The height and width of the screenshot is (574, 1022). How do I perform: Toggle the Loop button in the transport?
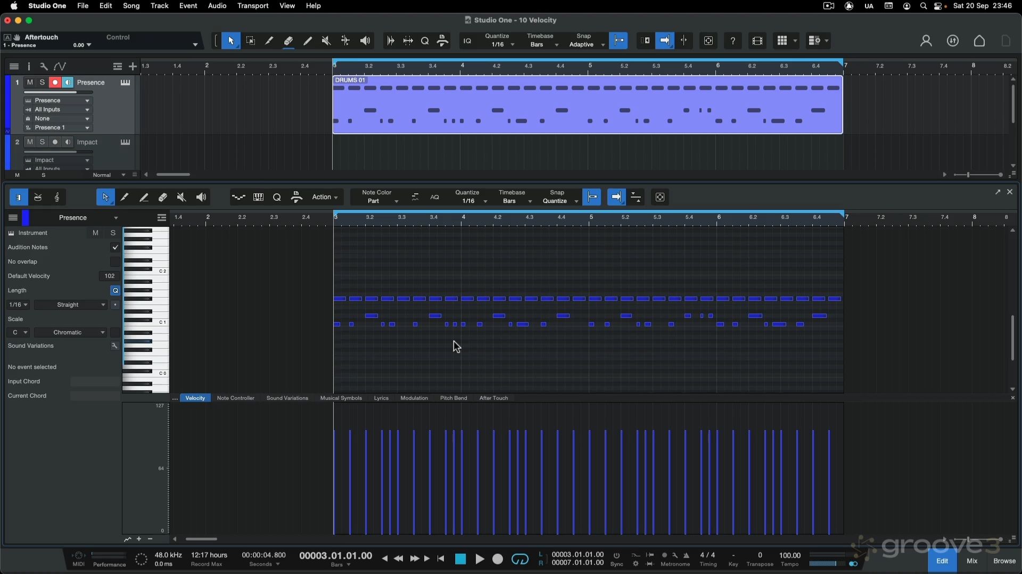pos(520,559)
